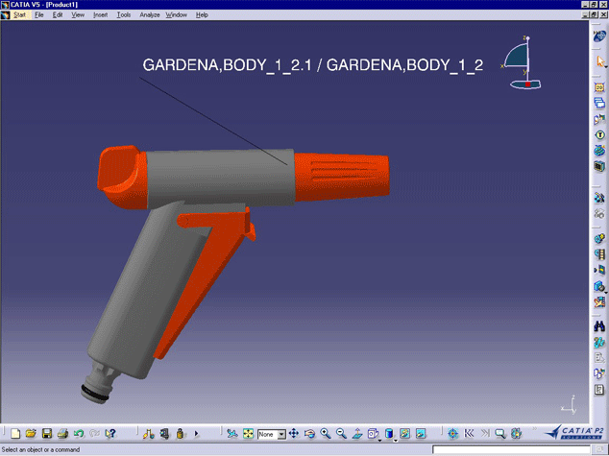Image resolution: width=609 pixels, height=456 pixels.
Task: Open the Analyze menu
Action: pos(150,14)
